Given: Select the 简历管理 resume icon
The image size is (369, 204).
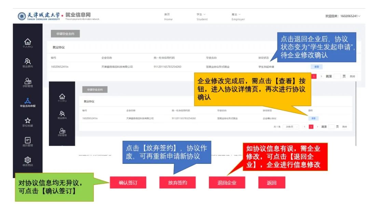Looking at the screenshot, I should pos(28,142).
